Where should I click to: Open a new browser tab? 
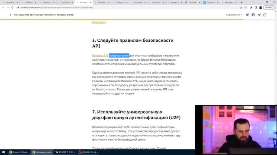pos(242,3)
